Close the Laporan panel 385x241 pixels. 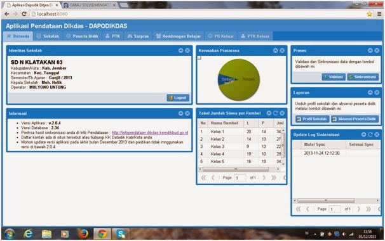377,93
